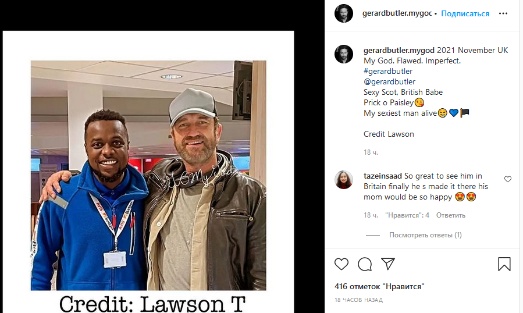Save post with the bookmark icon
523x313 pixels.
(x=504, y=264)
